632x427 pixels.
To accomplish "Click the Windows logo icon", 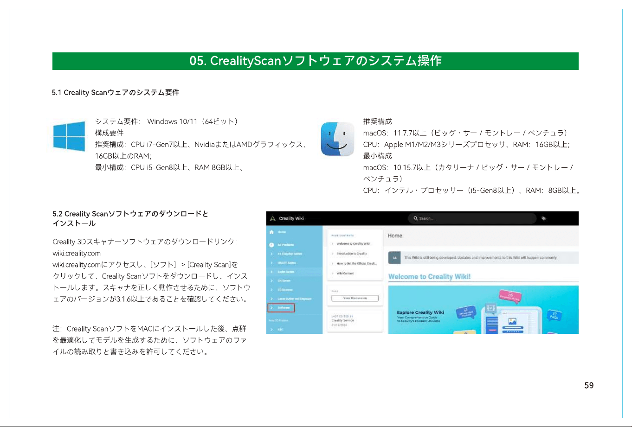I will [69, 136].
